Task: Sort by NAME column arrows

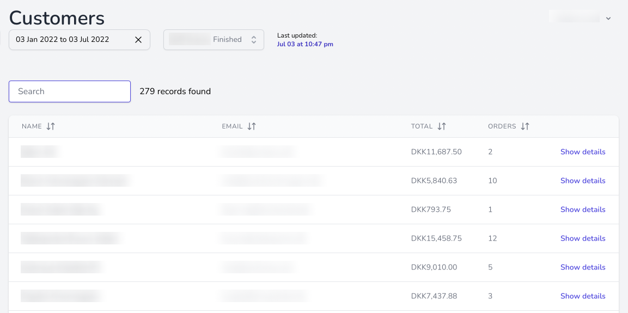Action: [x=51, y=126]
